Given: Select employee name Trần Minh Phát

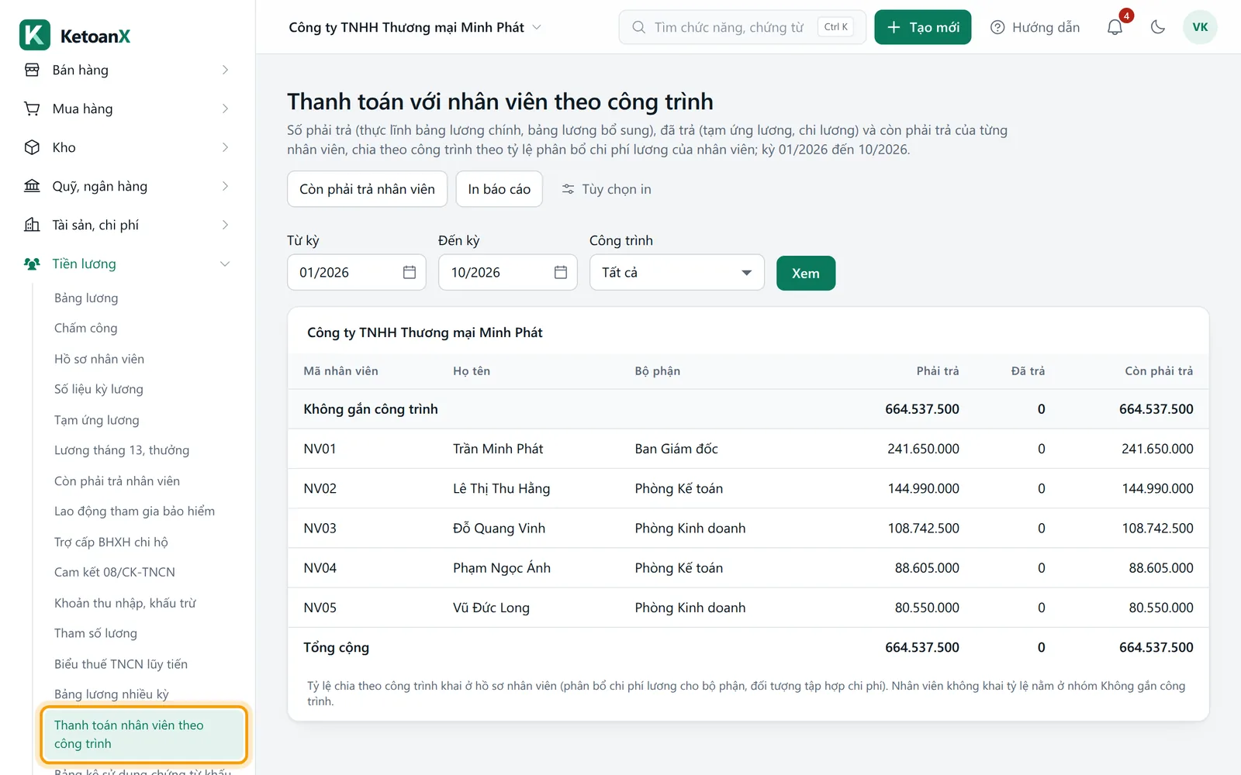Looking at the screenshot, I should (x=498, y=449).
